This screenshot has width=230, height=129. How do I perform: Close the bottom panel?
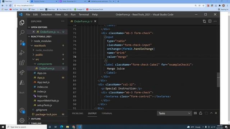216,113
